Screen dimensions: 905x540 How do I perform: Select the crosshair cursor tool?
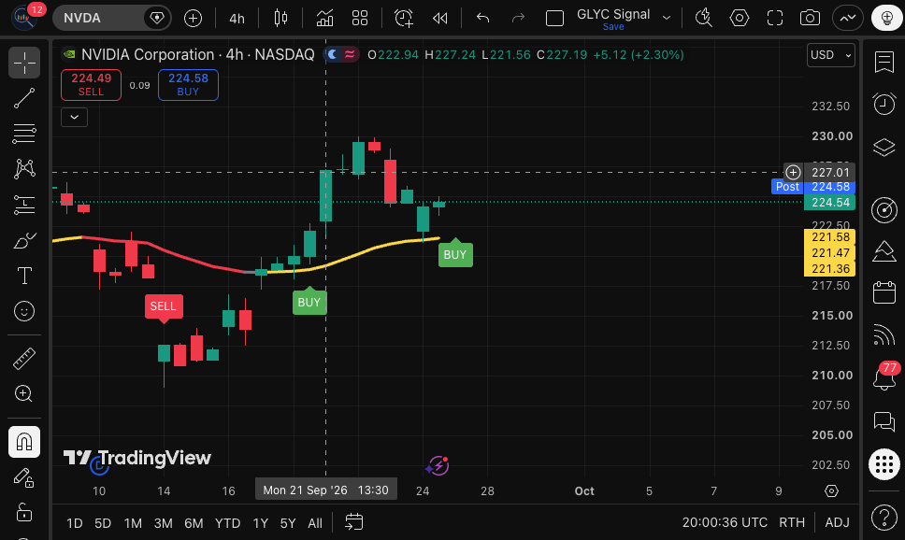24,63
